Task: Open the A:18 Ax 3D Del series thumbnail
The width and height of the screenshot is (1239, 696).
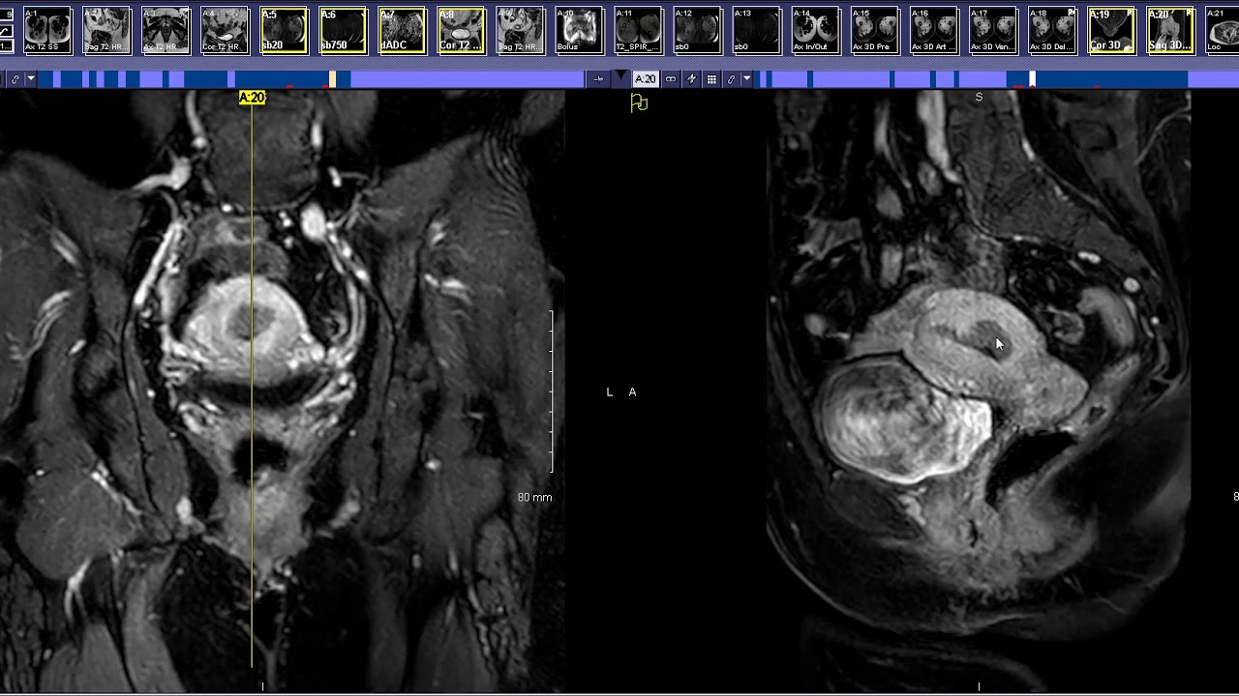Action: (1051, 30)
